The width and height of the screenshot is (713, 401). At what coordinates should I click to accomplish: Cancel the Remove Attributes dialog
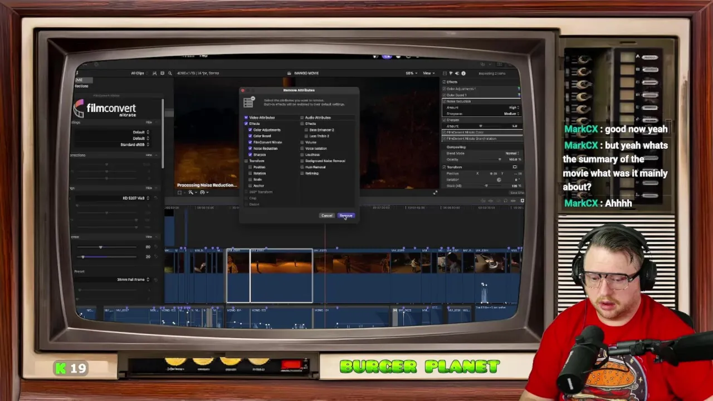327,216
